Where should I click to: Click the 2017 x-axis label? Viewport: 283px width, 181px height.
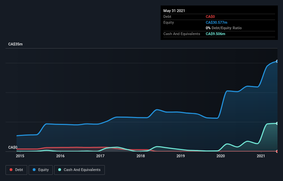(100, 156)
